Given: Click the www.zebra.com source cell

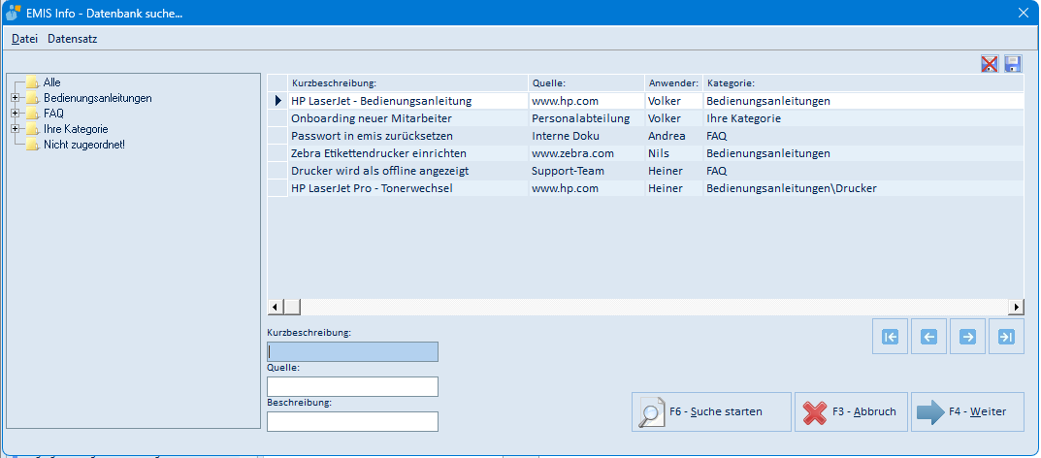Looking at the screenshot, I should [586, 153].
